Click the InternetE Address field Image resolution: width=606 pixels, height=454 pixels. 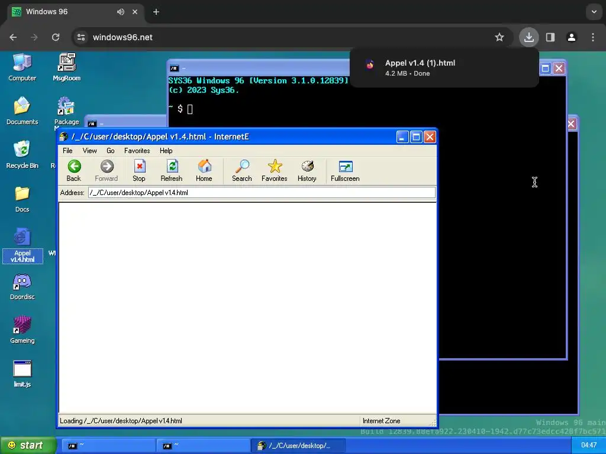[262, 192]
